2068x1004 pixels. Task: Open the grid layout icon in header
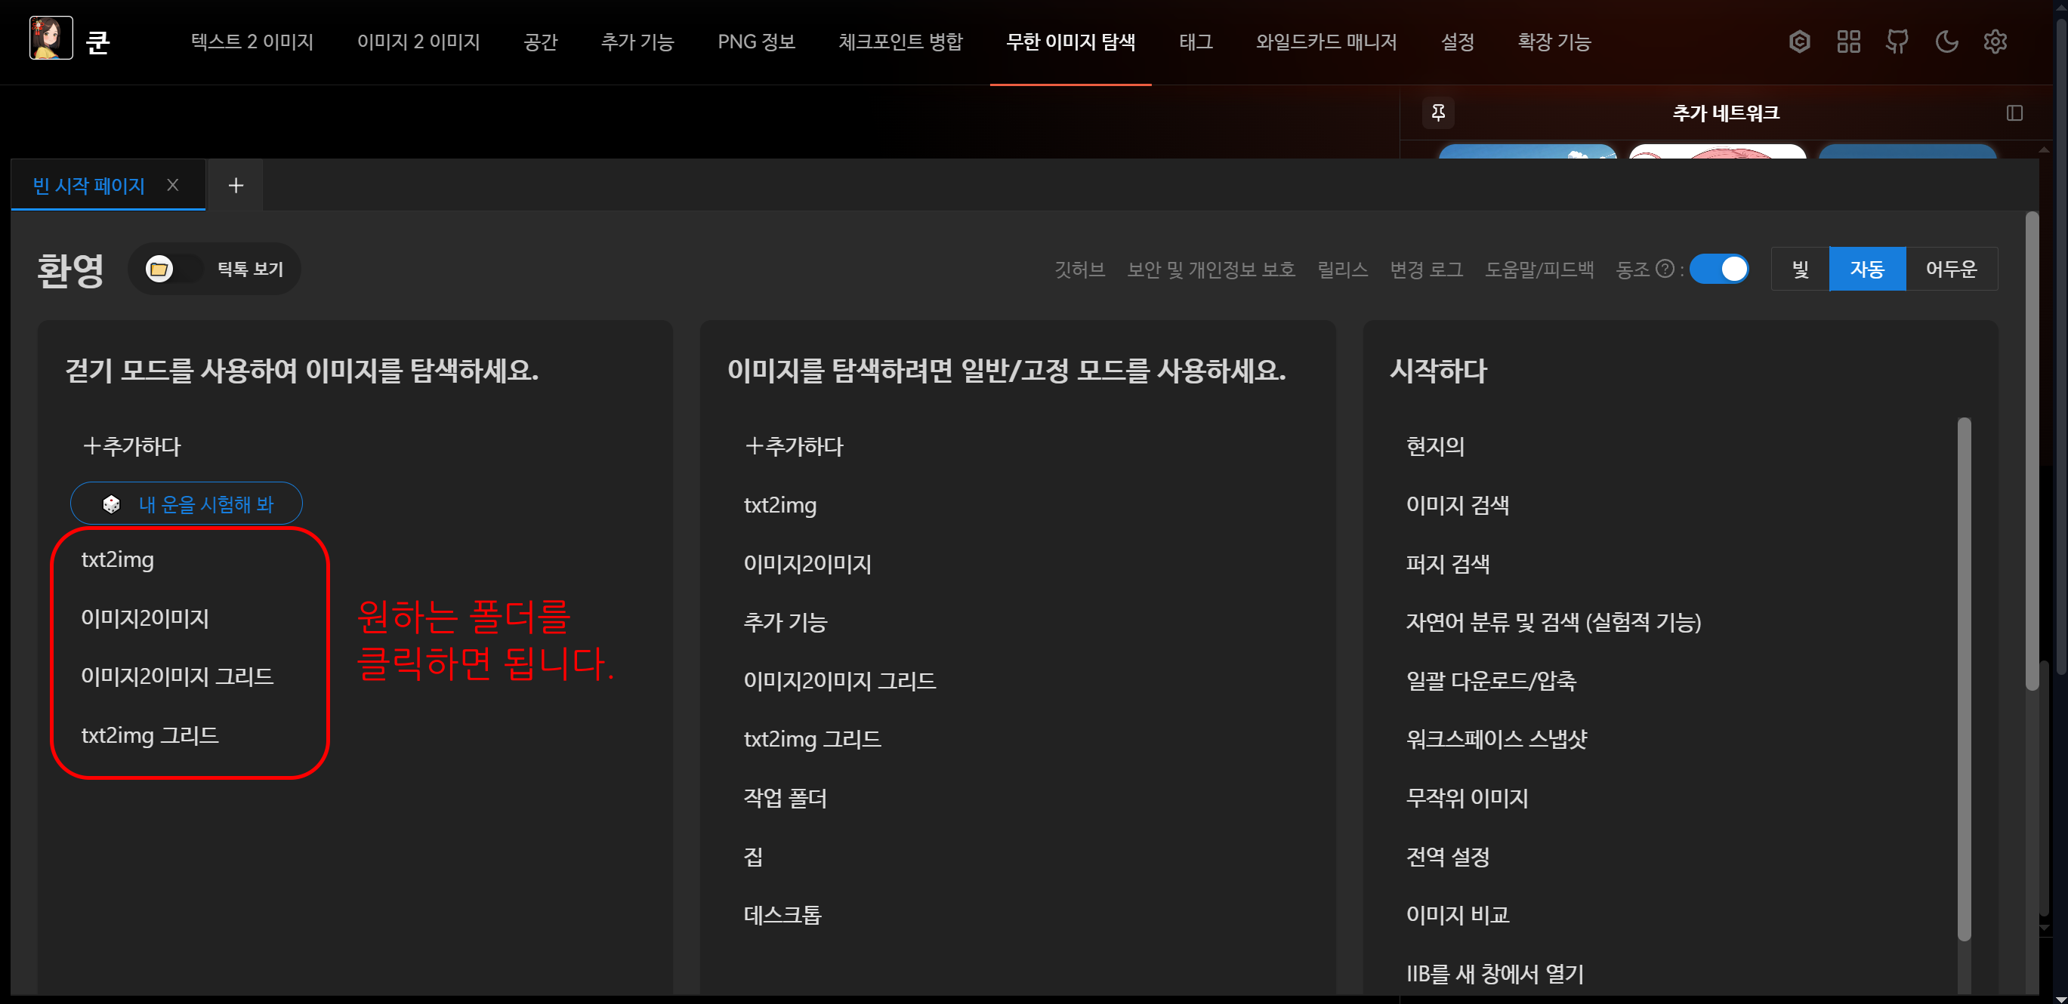click(1848, 42)
